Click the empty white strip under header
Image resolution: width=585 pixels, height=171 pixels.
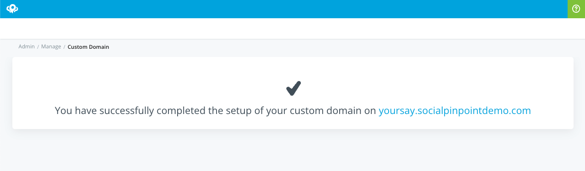(292, 28)
